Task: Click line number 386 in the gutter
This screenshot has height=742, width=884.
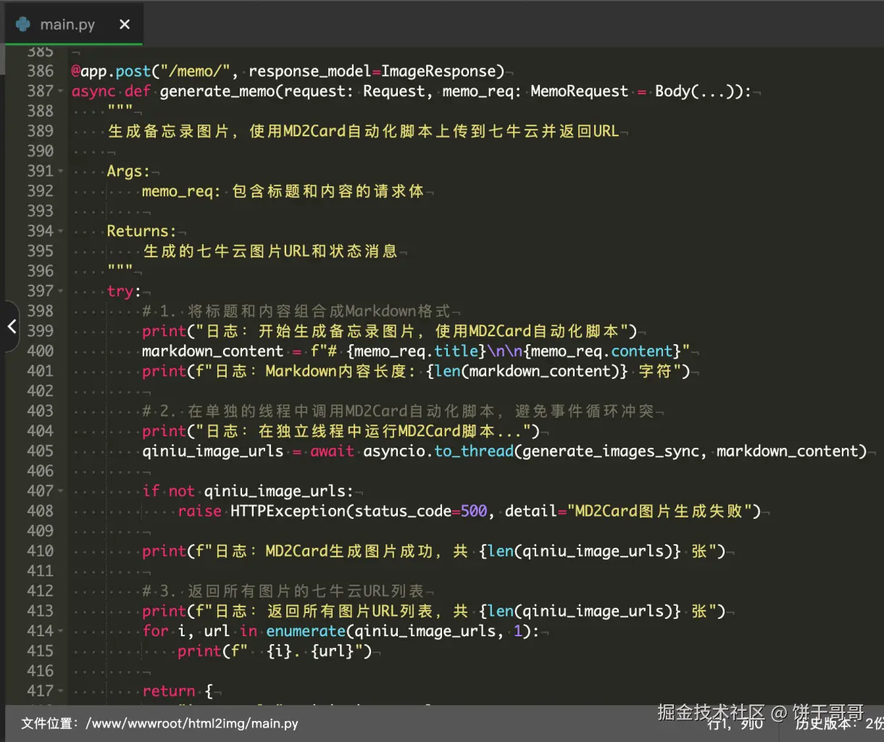Action: click(41, 71)
